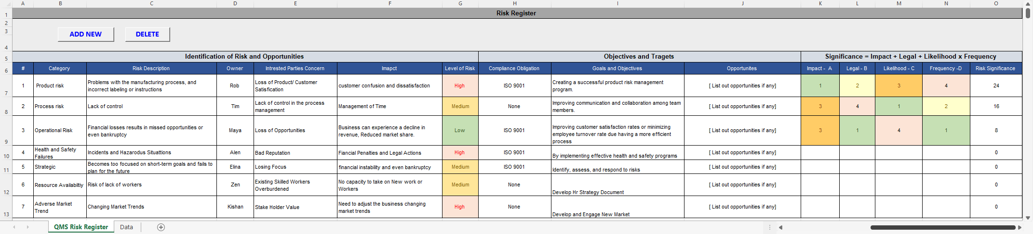The height and width of the screenshot is (234, 1033).
Task: Click ISO 9001 in Operational Risk row
Action: click(514, 130)
